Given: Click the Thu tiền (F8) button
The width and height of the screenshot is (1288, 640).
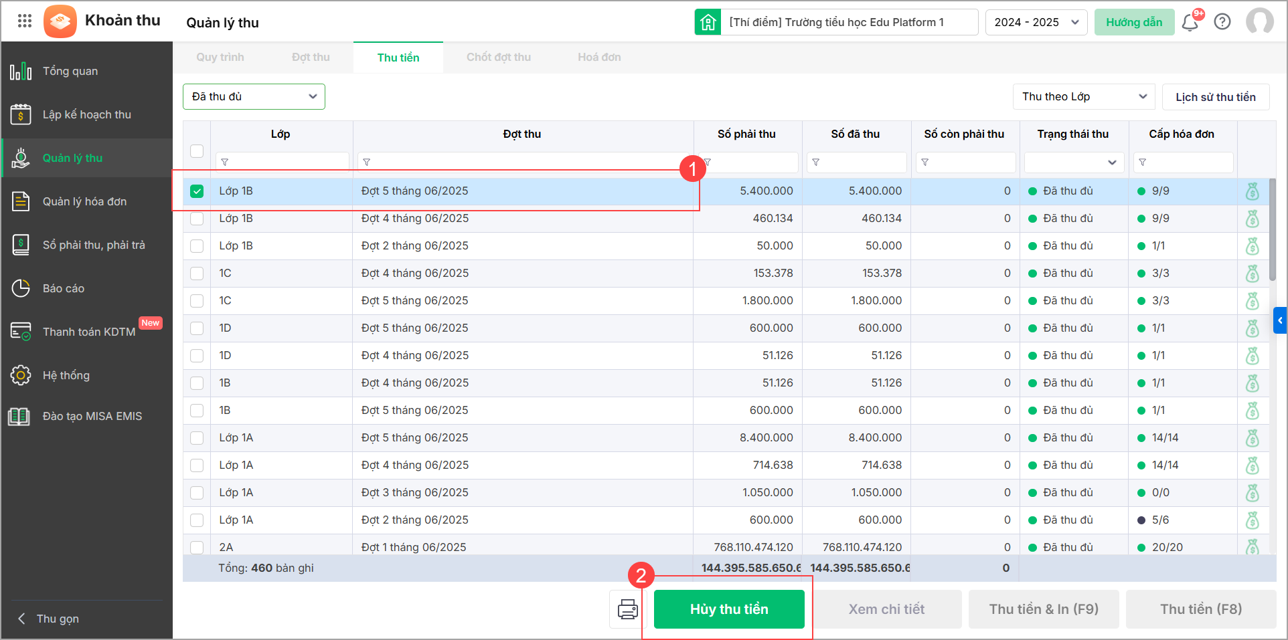Looking at the screenshot, I should pyautogui.click(x=1201, y=609).
